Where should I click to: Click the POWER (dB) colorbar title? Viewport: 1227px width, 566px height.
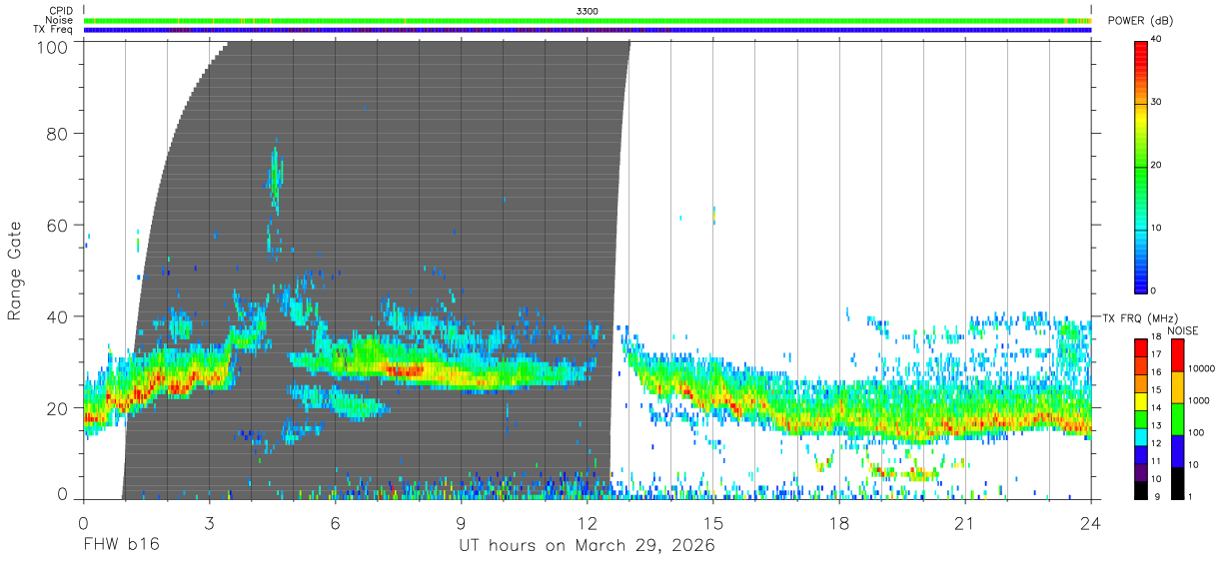[1140, 21]
